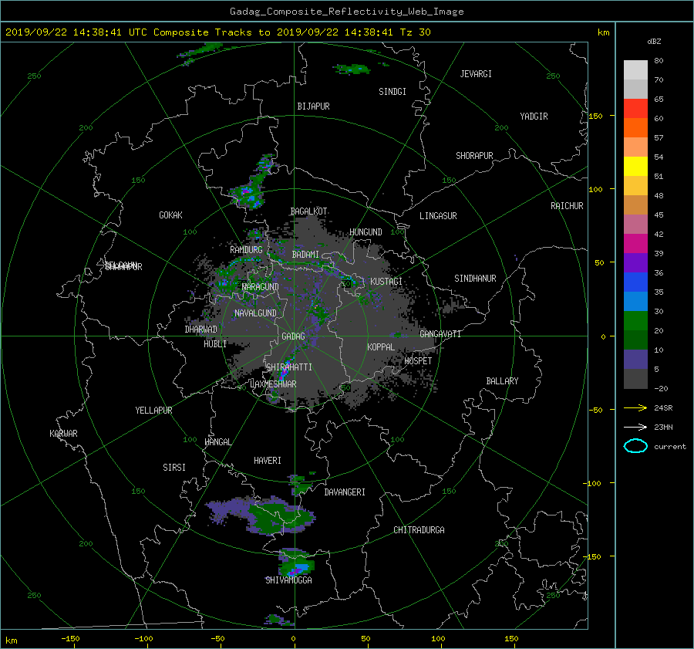Pick the blue 35-36 dBZ legend swatch
Viewport: 694px width, 649px height.
635,282
